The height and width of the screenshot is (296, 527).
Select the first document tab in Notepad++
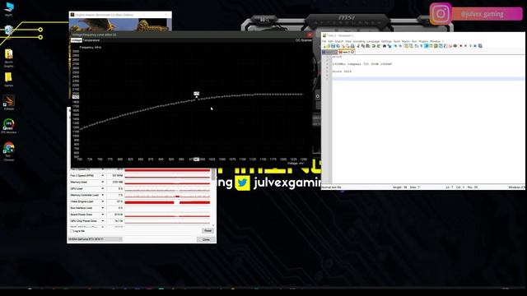pos(329,52)
